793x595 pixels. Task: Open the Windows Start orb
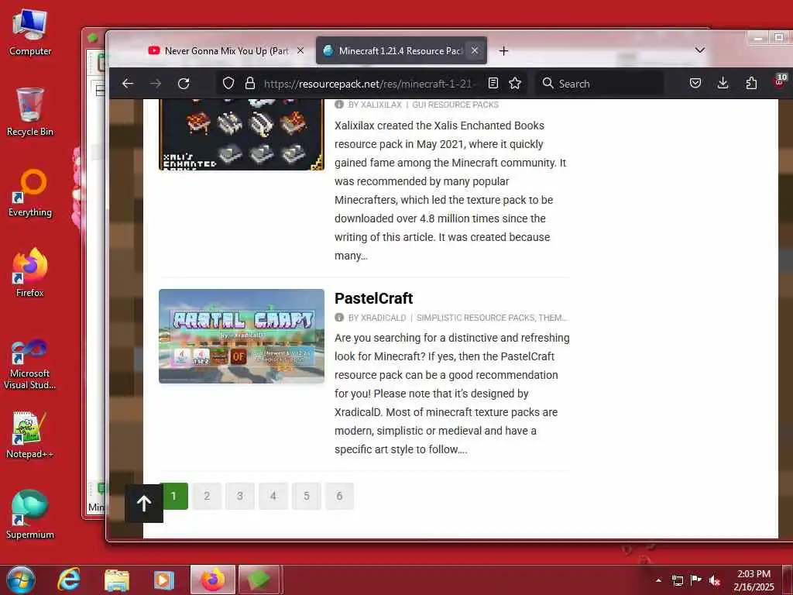[x=21, y=580]
